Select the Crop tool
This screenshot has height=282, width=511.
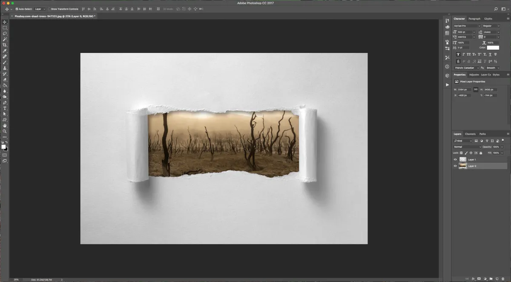(5, 45)
